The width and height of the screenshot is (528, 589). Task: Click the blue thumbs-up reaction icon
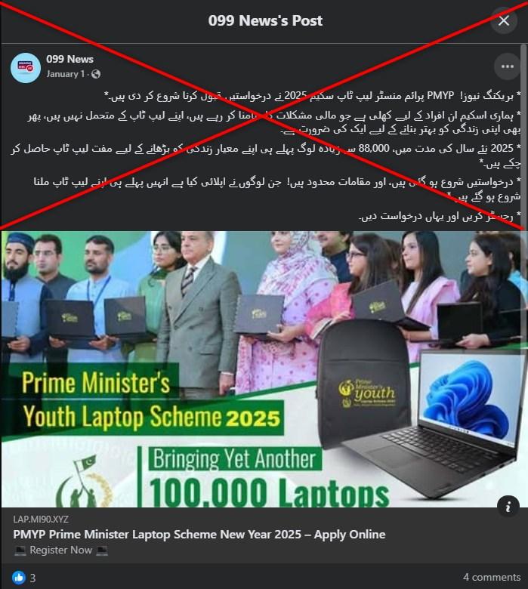tap(18, 578)
